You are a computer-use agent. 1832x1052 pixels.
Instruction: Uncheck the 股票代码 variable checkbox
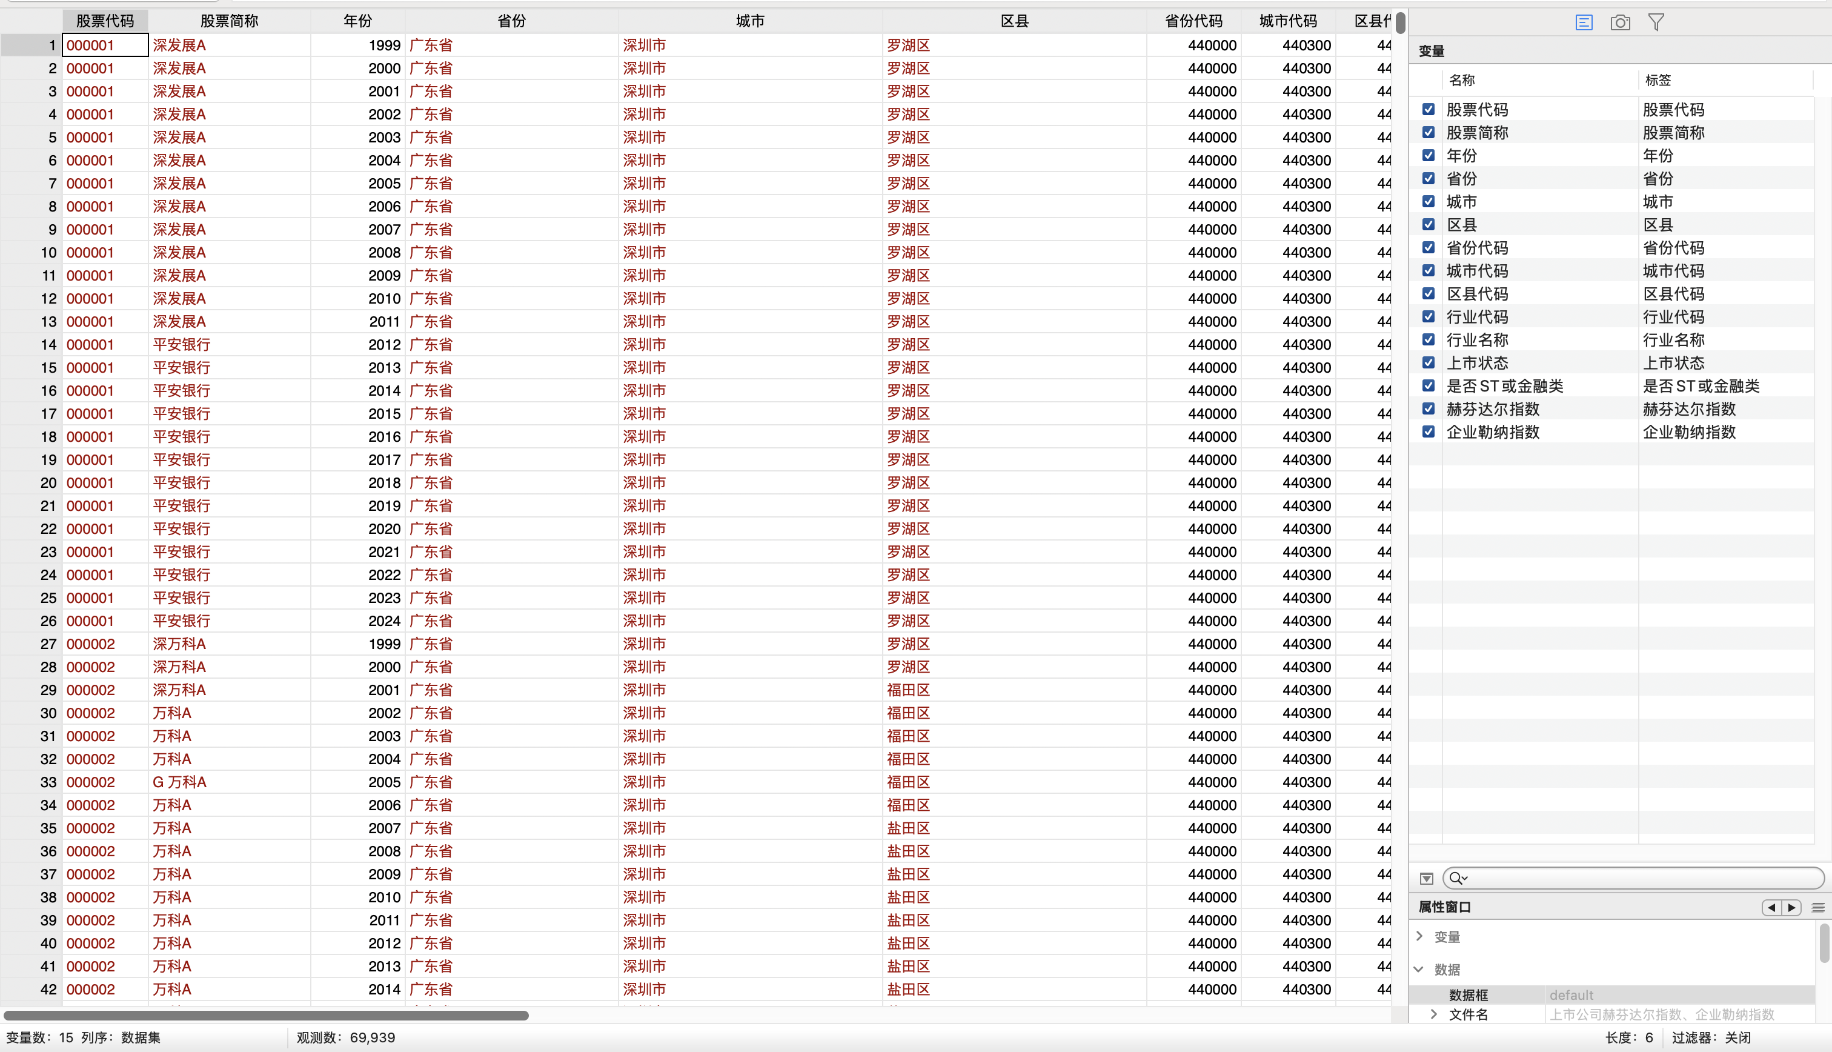click(x=1429, y=109)
